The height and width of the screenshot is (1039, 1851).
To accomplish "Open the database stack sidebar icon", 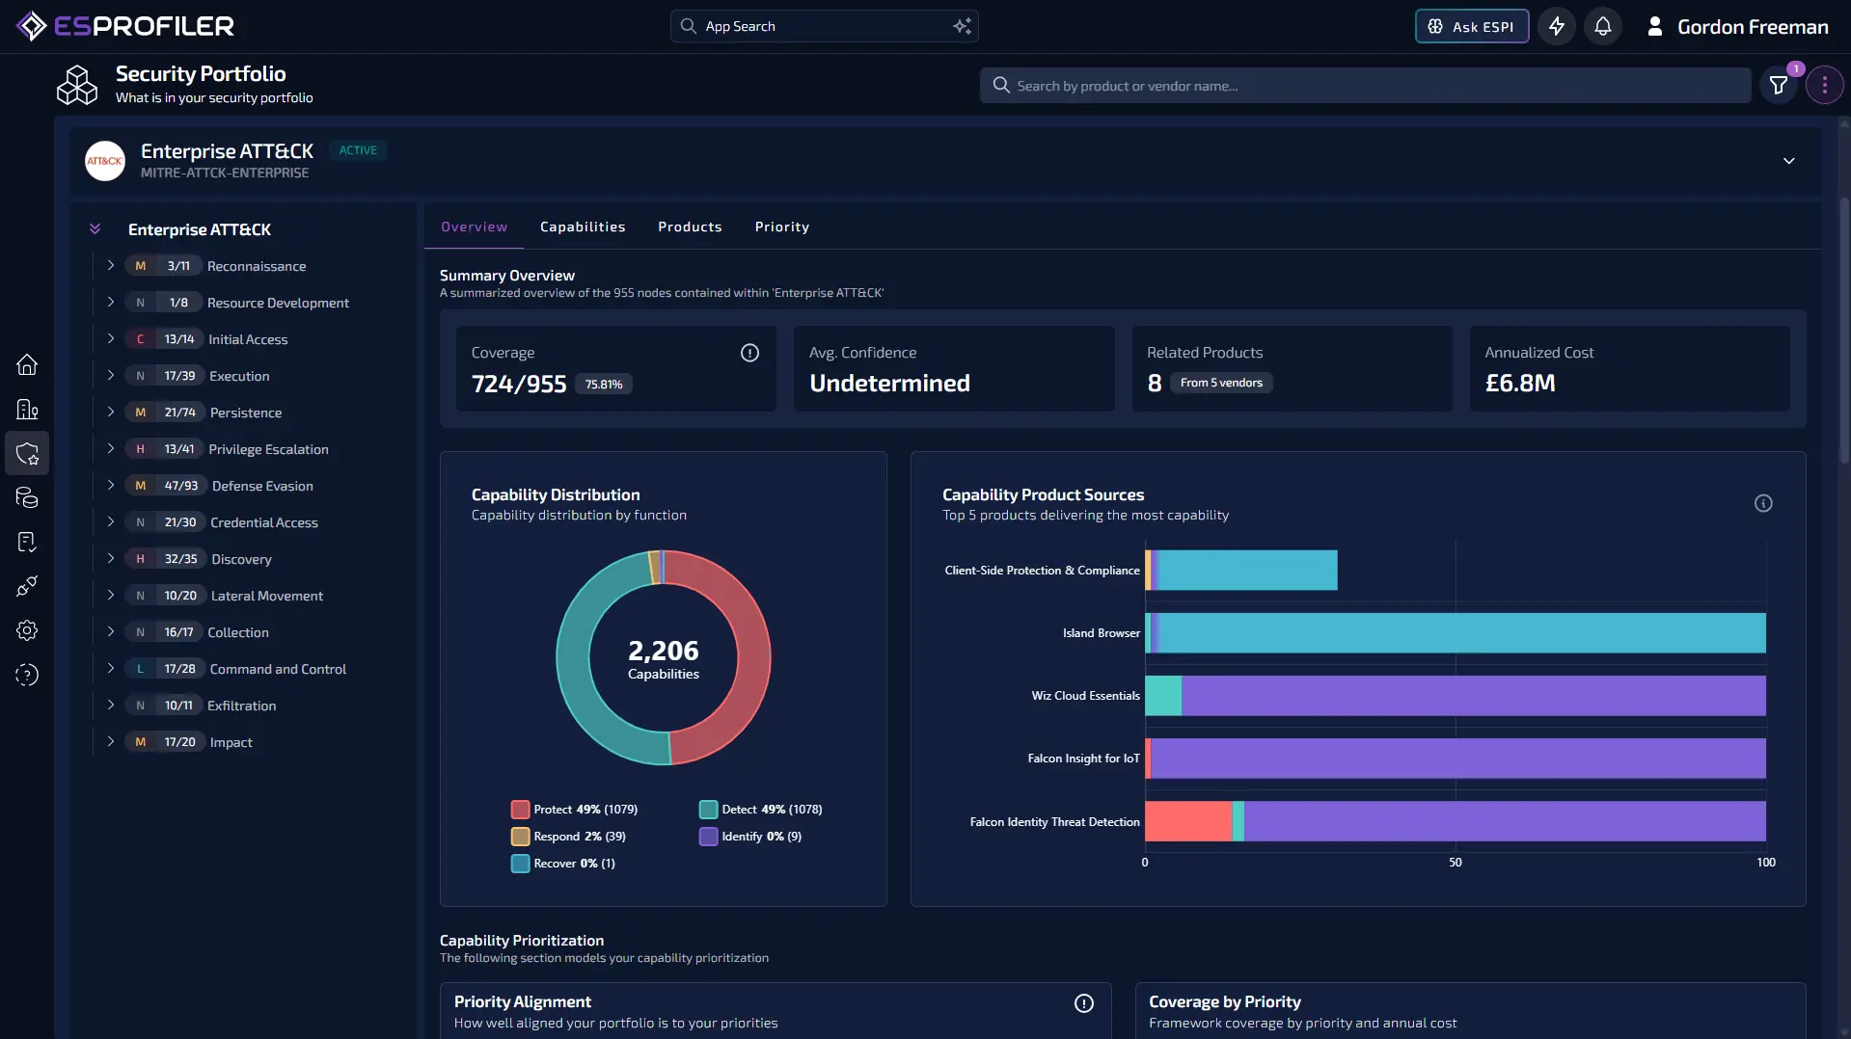I will [x=27, y=497].
